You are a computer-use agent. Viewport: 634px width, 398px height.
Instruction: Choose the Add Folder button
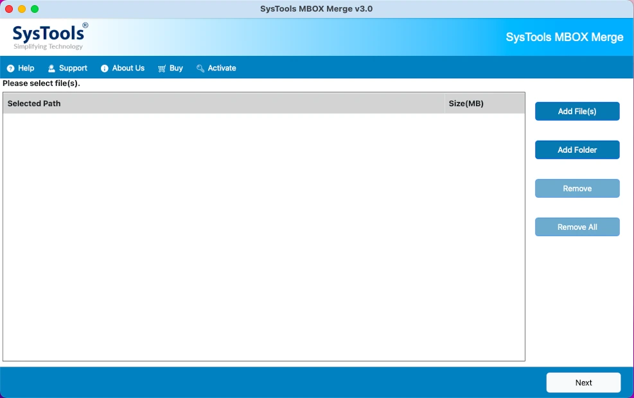pyautogui.click(x=577, y=150)
